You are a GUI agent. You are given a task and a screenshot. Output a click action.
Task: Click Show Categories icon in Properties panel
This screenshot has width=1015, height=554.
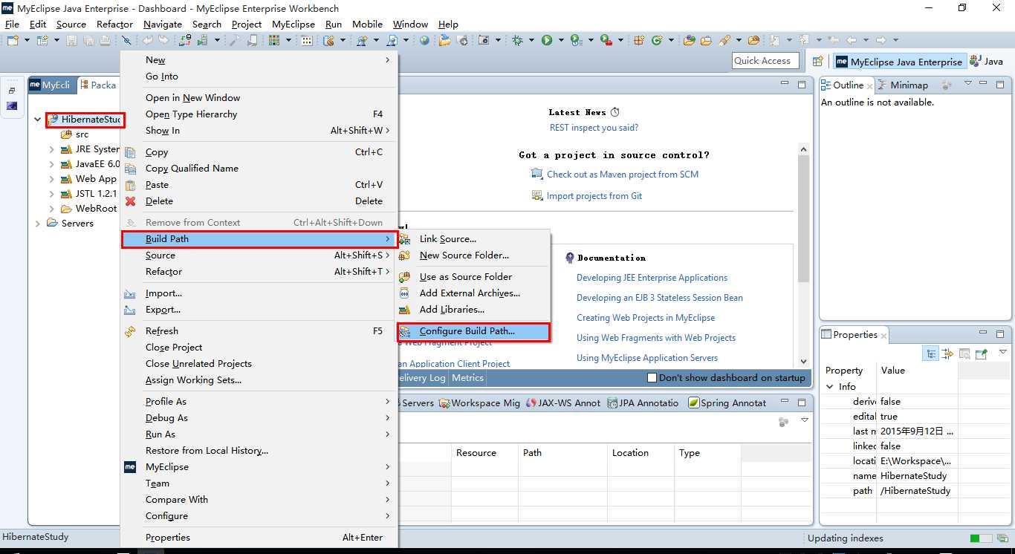(x=930, y=353)
